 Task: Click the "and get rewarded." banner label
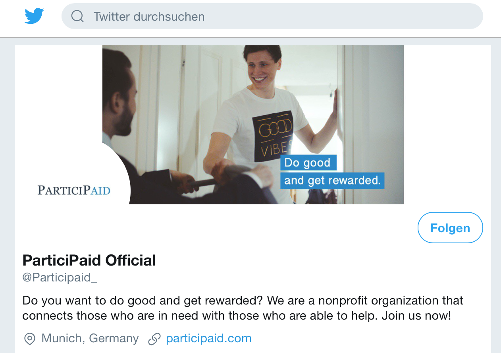[332, 180]
